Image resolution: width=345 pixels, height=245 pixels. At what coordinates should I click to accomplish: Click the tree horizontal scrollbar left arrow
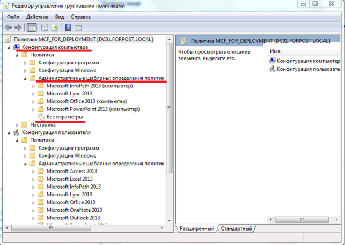click(x=7, y=228)
